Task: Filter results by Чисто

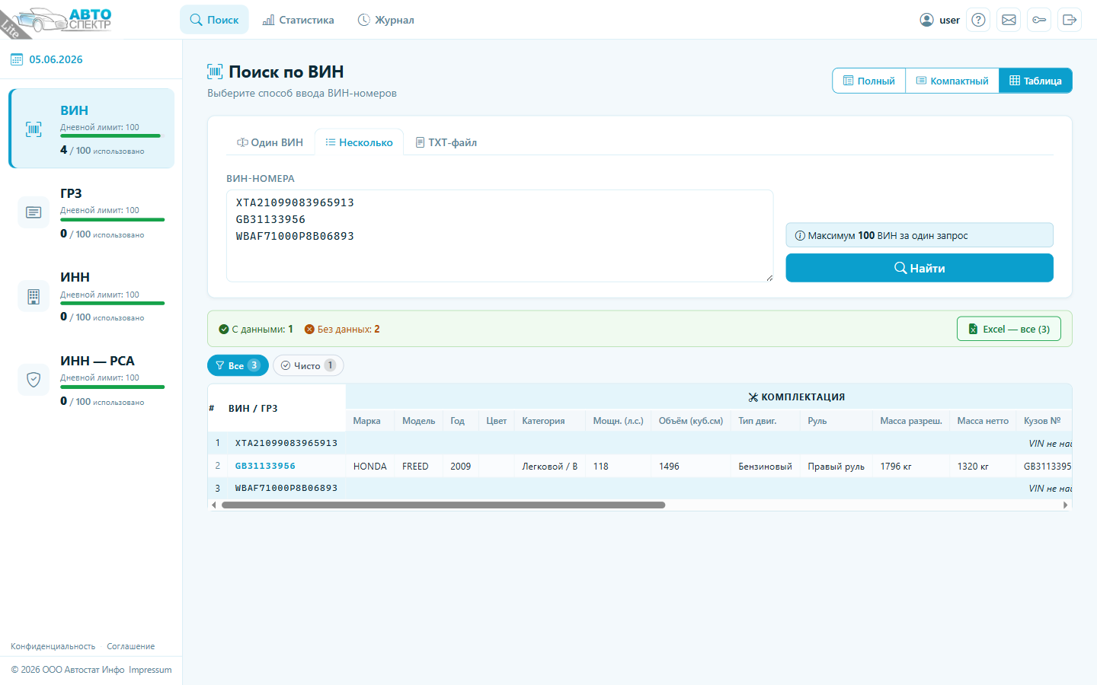Action: tap(308, 365)
